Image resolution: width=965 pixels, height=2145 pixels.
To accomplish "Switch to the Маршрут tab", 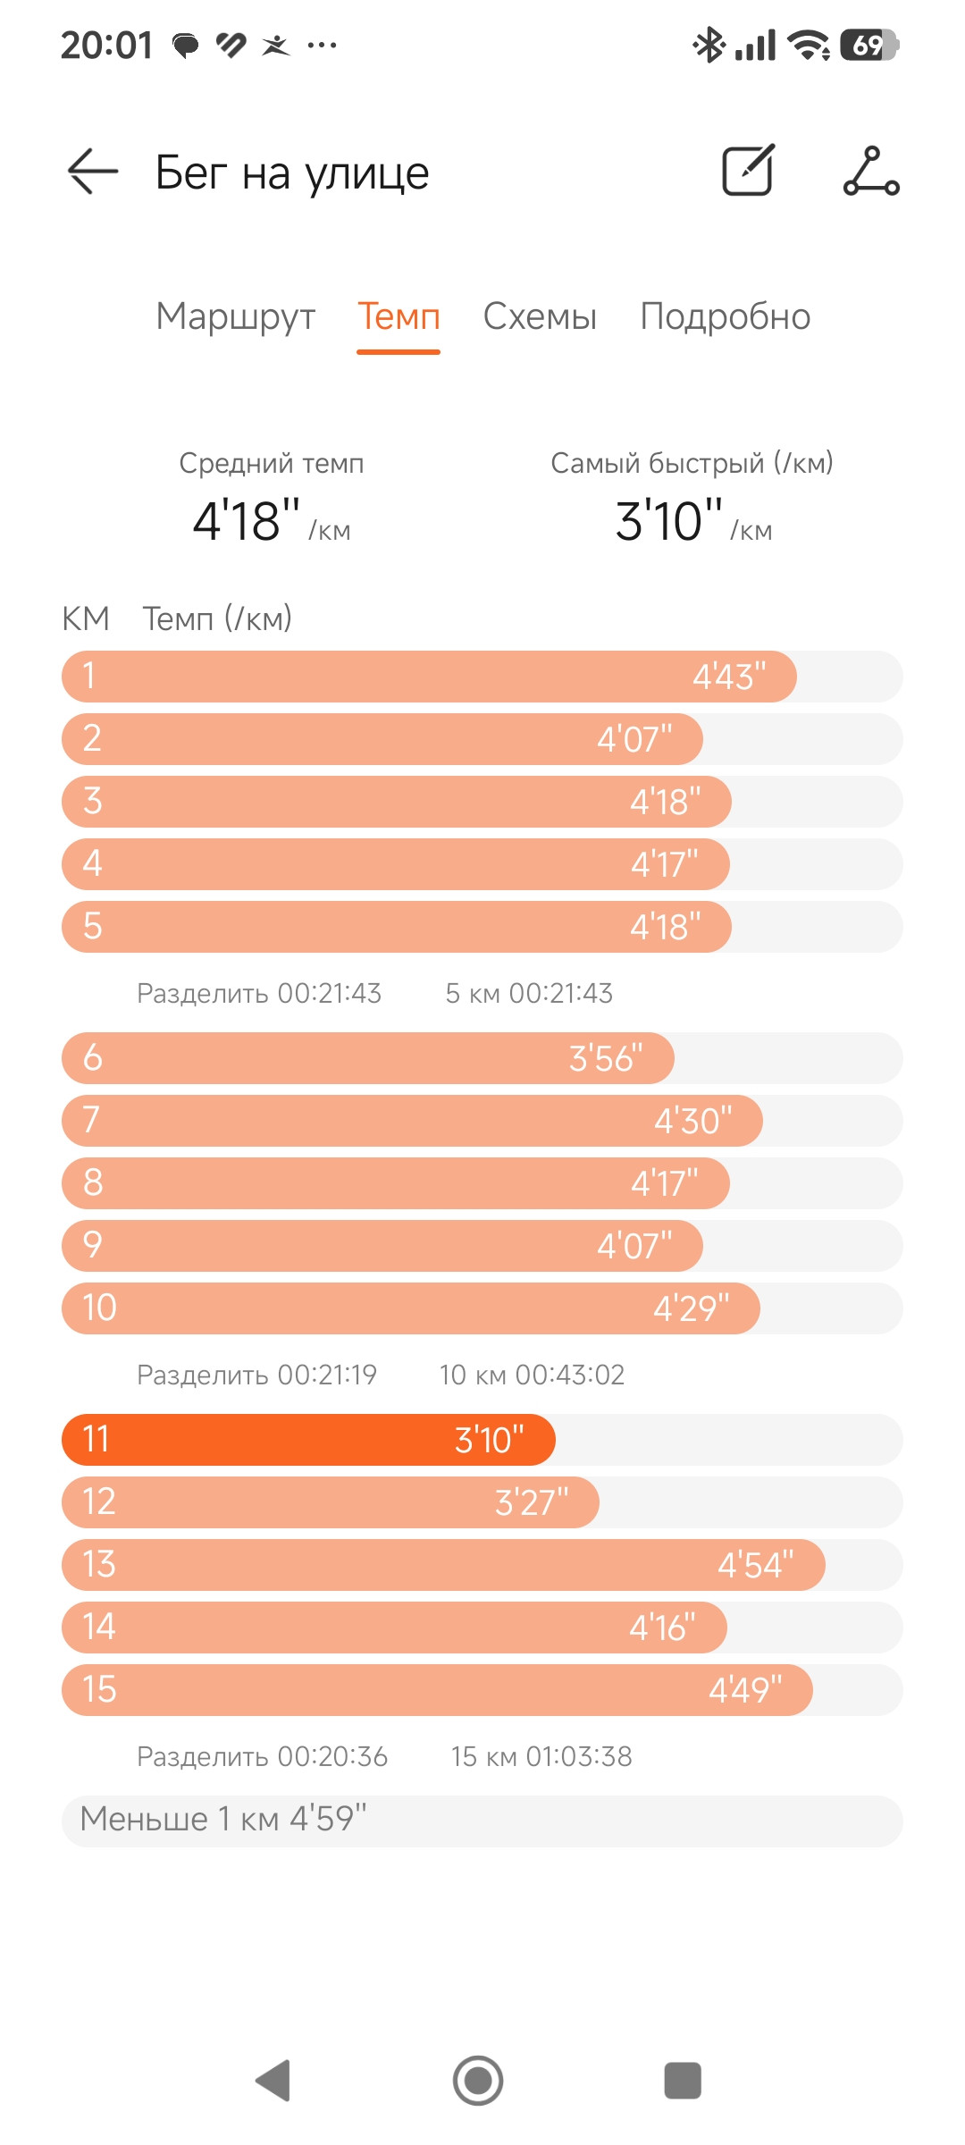I will [236, 316].
